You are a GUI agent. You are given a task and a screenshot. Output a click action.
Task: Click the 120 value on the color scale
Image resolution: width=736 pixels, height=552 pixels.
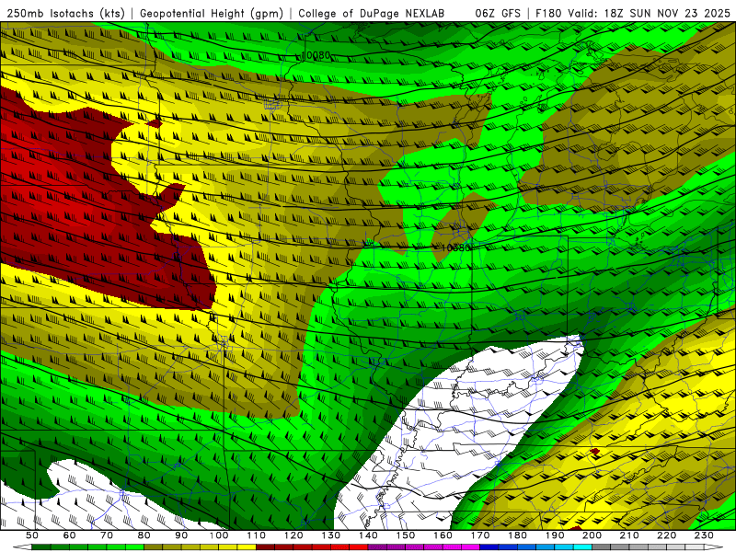tap(293, 535)
